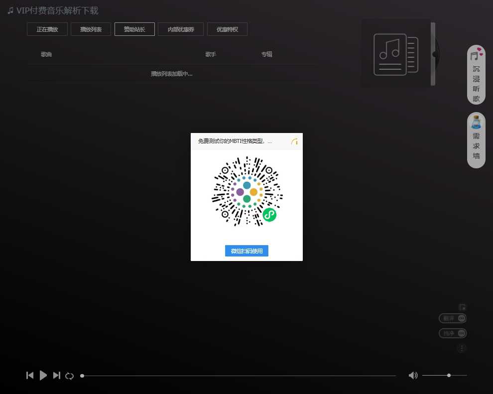Screen dimensions: 493x394
Task: Click the 专辑 column header
Action: coord(266,54)
